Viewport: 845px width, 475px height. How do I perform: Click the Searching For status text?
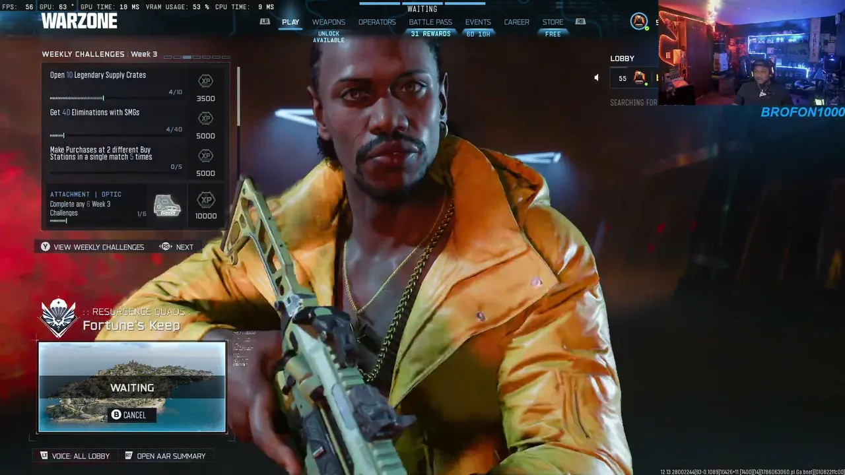[634, 103]
